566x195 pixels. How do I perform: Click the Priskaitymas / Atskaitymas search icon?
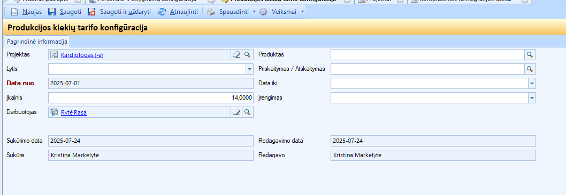pos(530,69)
